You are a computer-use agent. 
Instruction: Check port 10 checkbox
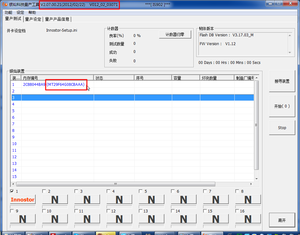pyautogui.click(x=44, y=211)
